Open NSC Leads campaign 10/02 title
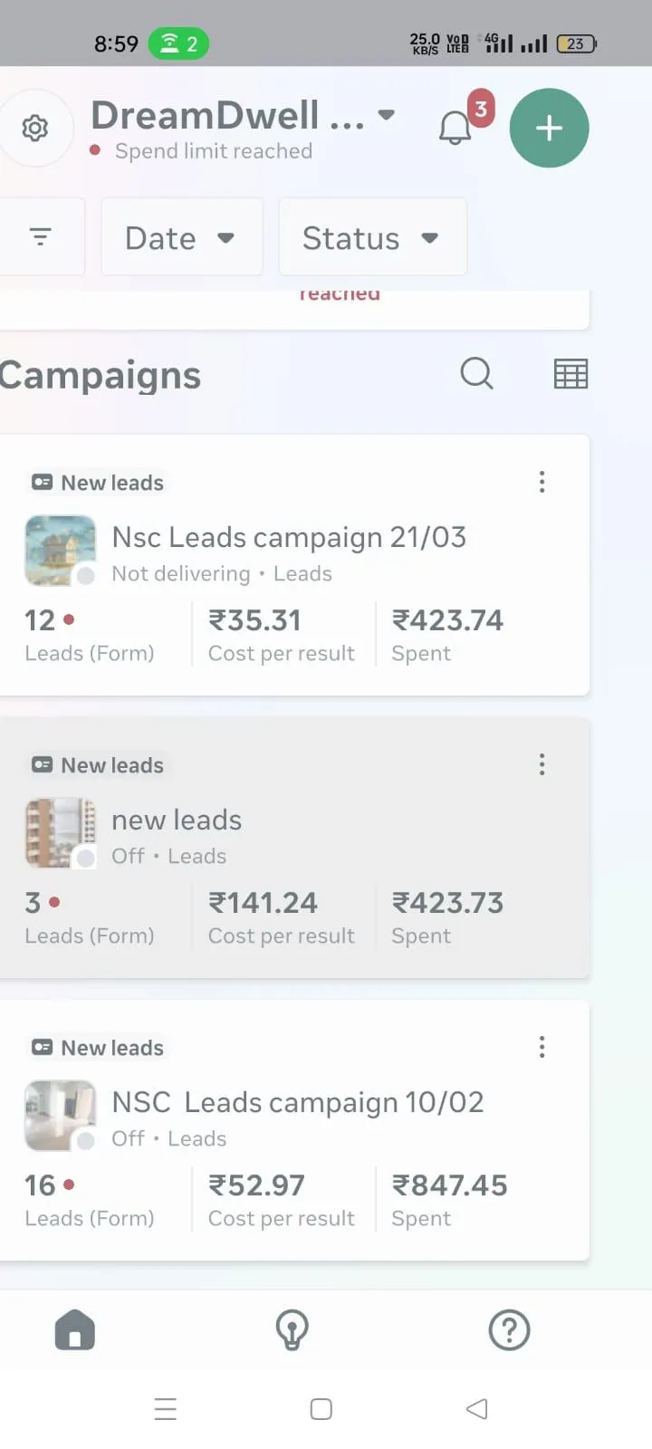652x1449 pixels. pos(298,1102)
